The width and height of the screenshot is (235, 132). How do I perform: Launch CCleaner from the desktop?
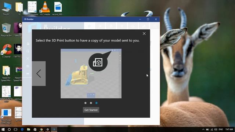click(x=6, y=51)
